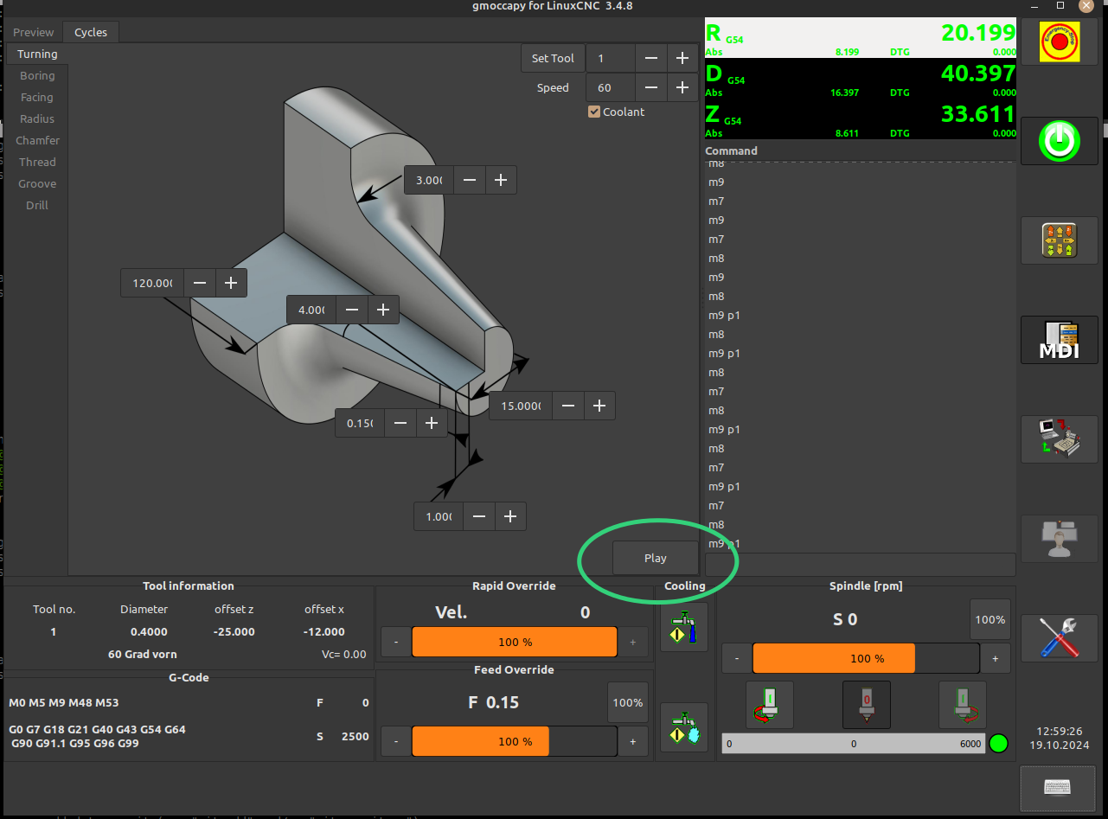Decrease feed override with minus button
This screenshot has height=819, width=1108.
[x=396, y=741]
